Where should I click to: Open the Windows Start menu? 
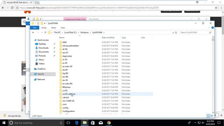click(x=4, y=123)
